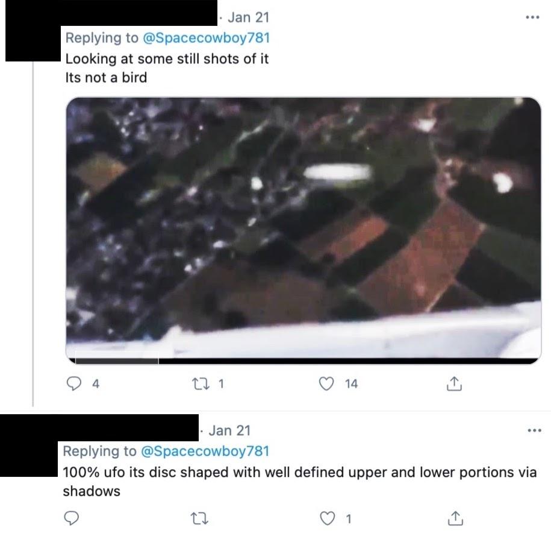Open the '100% ufo its disc shaped' tweet text

pyautogui.click(x=300, y=482)
